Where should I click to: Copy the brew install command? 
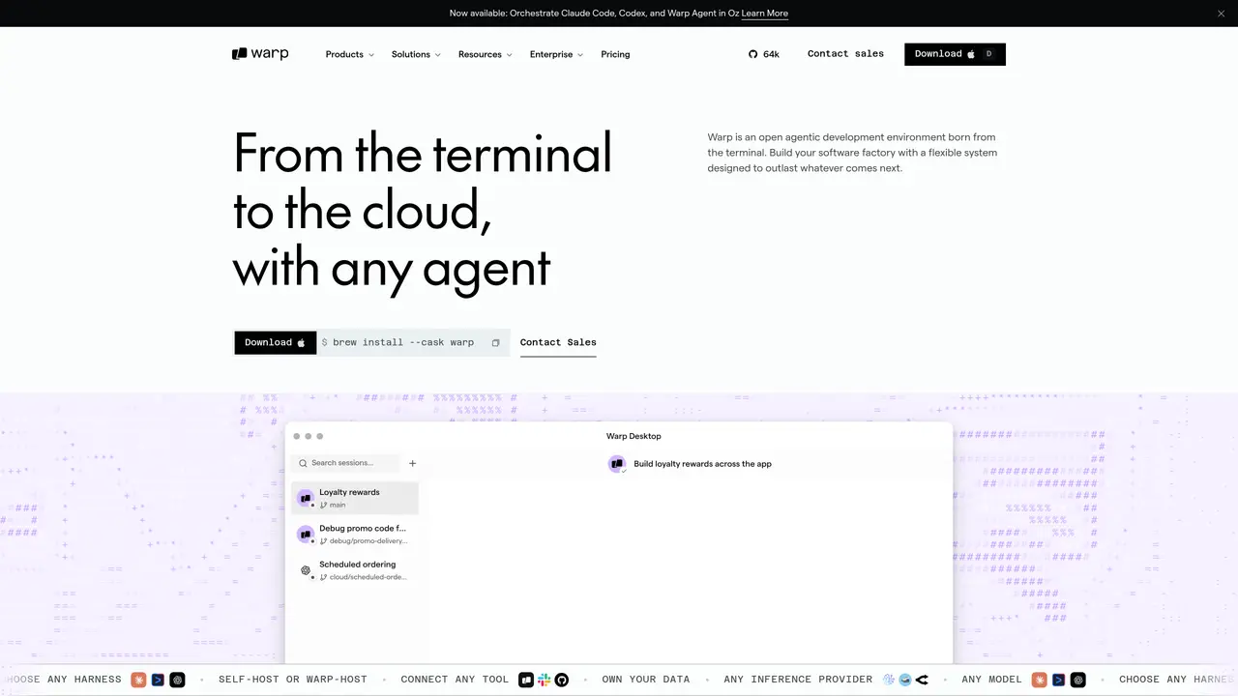tap(495, 342)
